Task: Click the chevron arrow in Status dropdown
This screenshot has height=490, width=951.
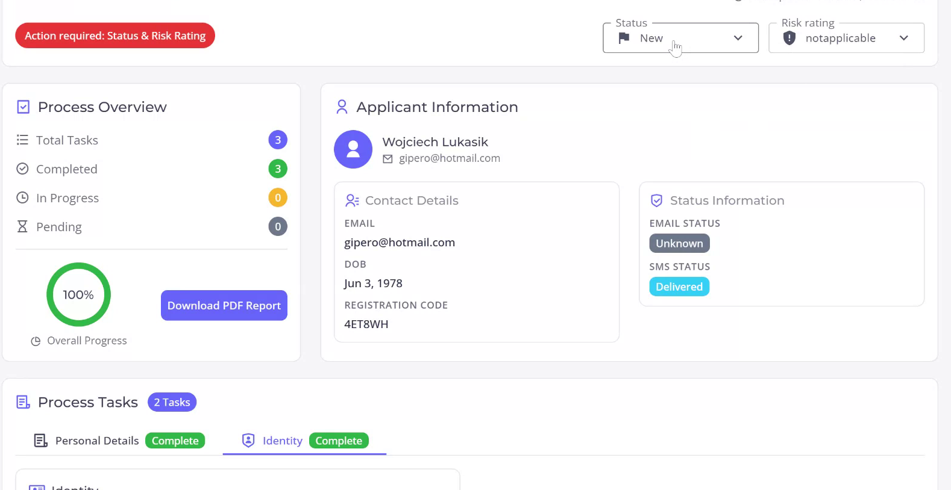Action: click(738, 38)
